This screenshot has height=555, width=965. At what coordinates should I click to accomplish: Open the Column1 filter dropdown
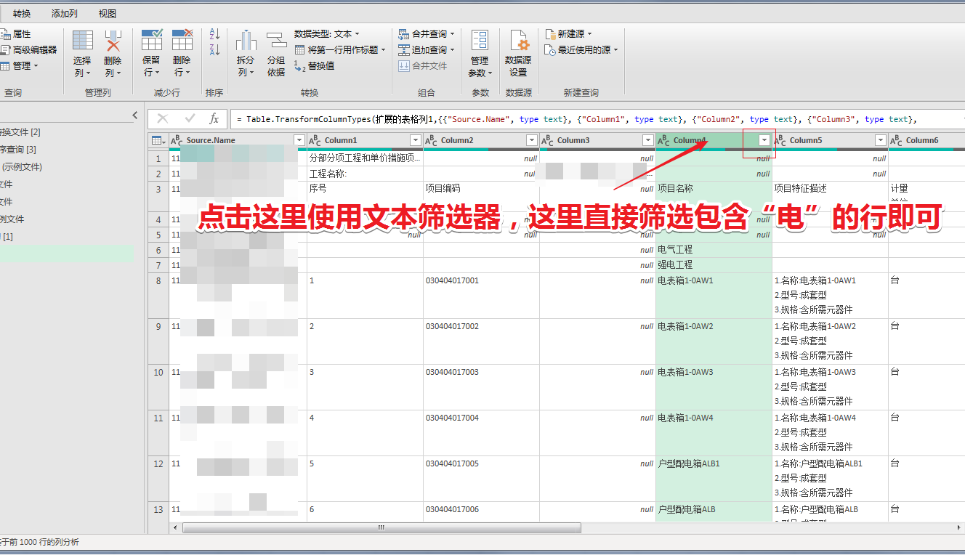point(415,140)
